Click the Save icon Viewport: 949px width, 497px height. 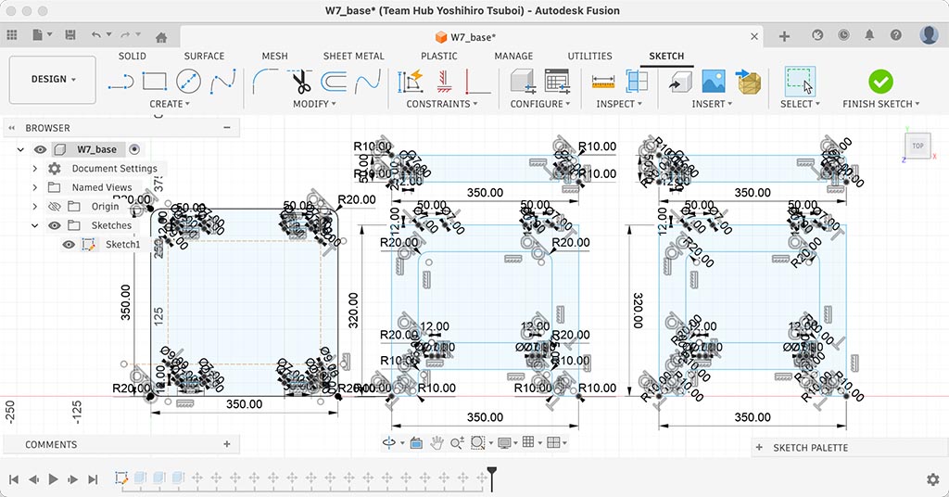tap(70, 35)
